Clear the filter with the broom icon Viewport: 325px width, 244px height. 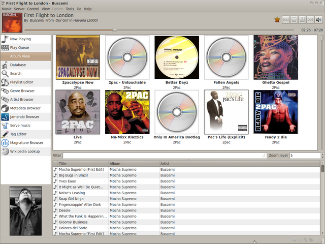pyautogui.click(x=264, y=156)
